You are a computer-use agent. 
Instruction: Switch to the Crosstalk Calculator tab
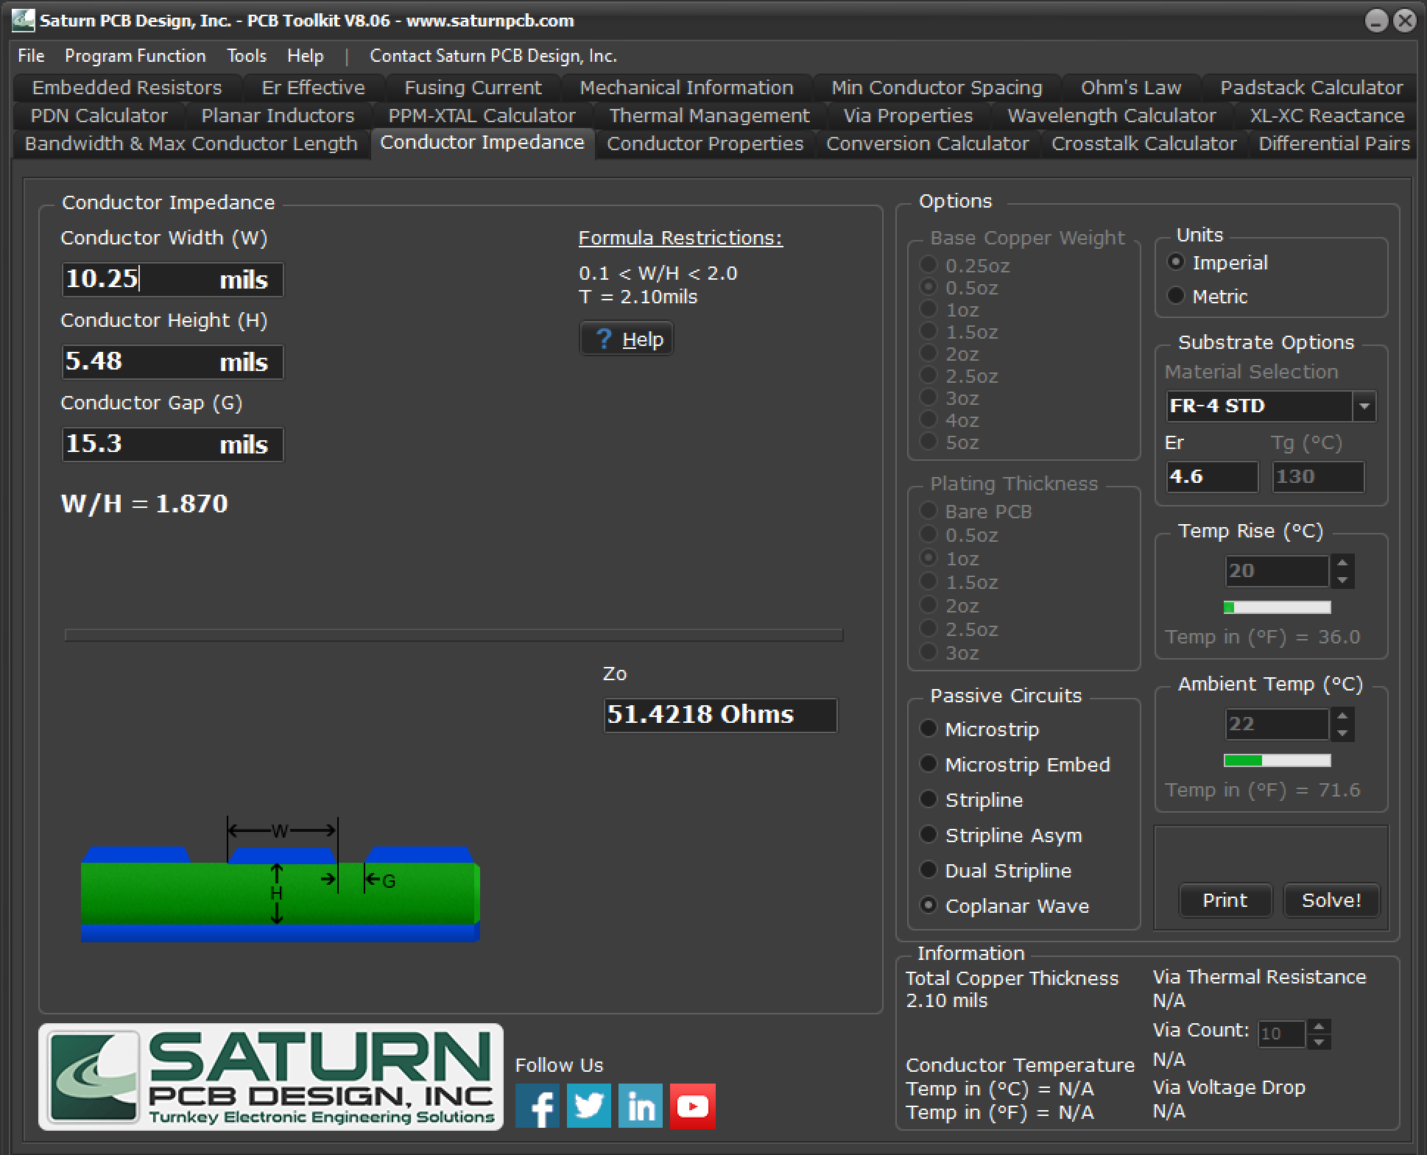[1144, 143]
